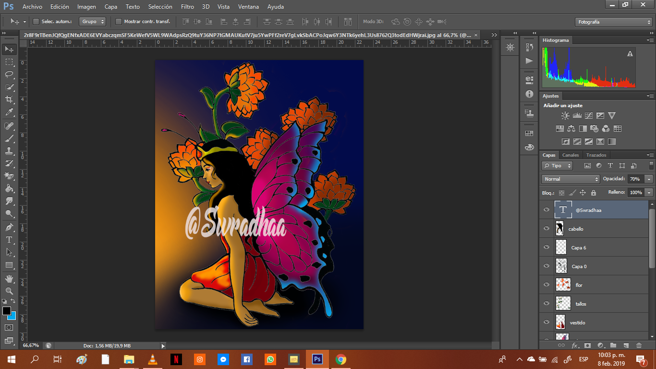This screenshot has width=656, height=369.
Task: Open the Normal blend mode dropdown
Action: point(571,179)
